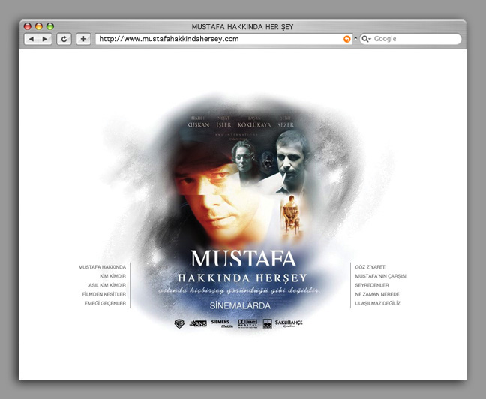Click the HAKKINDA HERŞEY subtitle
The height and width of the screenshot is (399, 486).
(x=243, y=277)
